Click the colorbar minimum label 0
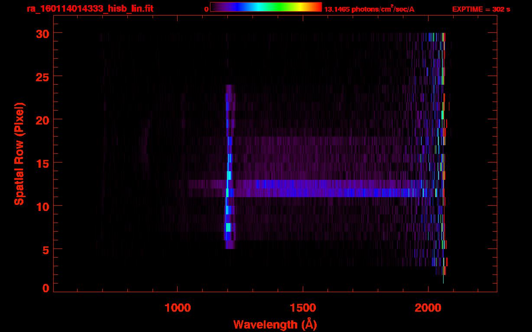Image resolution: width=532 pixels, height=332 pixels. click(206, 9)
